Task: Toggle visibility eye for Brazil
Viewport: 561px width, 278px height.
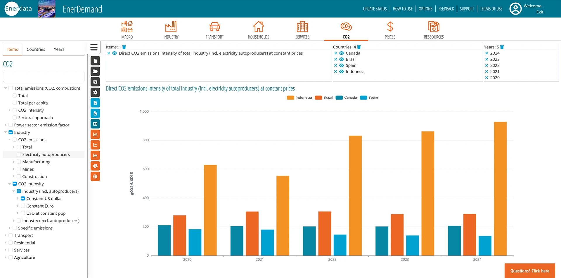Action: pyautogui.click(x=341, y=59)
